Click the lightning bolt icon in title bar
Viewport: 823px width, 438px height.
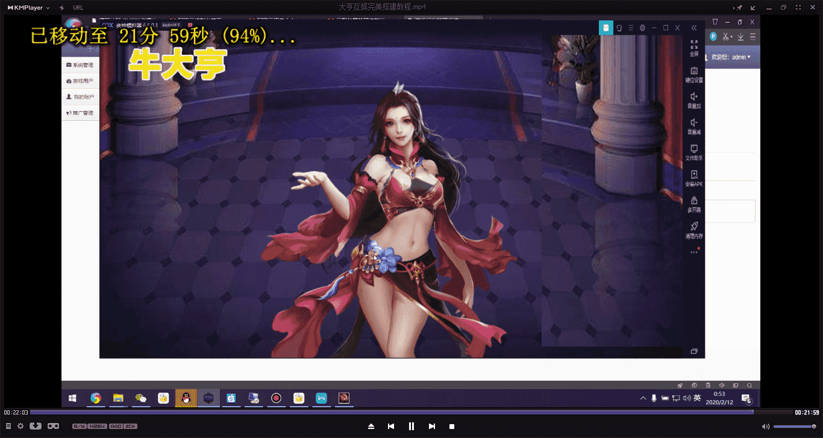[62, 7]
